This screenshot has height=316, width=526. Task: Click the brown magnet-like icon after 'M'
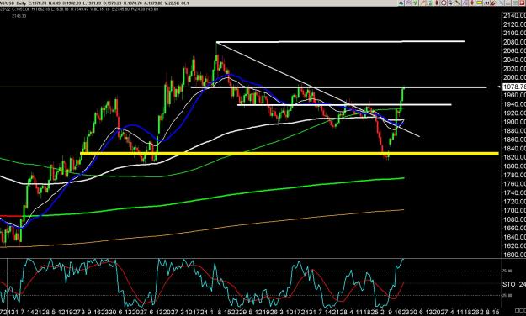(x=493, y=3)
